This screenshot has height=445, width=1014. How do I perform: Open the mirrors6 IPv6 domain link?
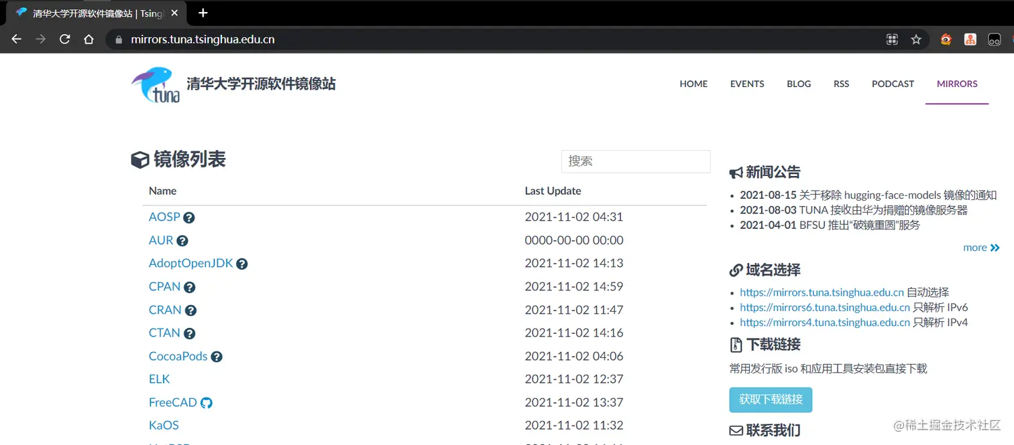(825, 308)
